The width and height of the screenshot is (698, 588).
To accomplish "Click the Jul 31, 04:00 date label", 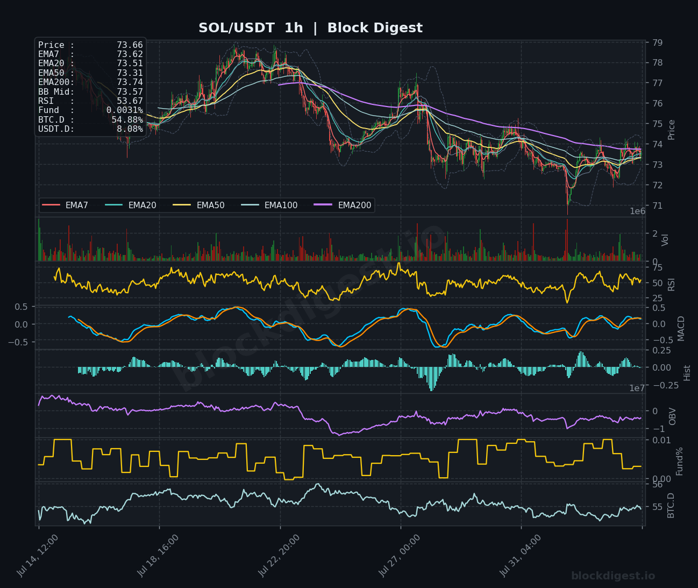I will click(521, 555).
